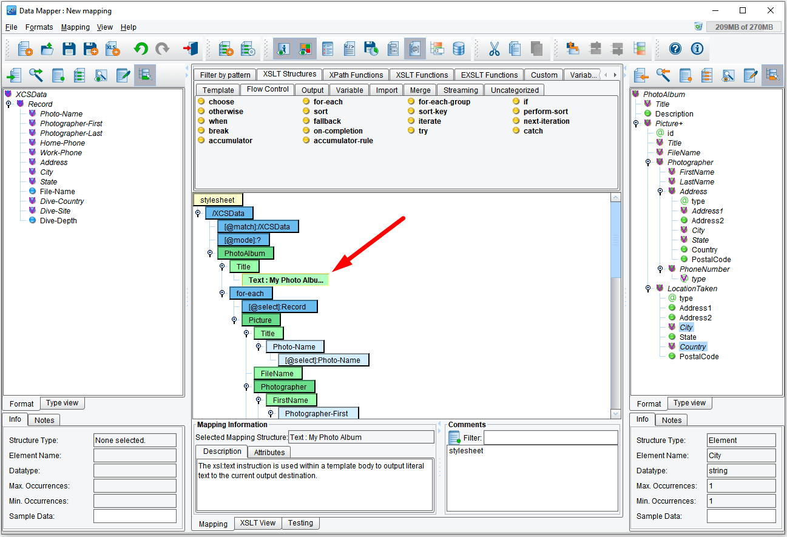Collapse Photographer in target tree
The height and width of the screenshot is (537, 787).
coord(648,163)
